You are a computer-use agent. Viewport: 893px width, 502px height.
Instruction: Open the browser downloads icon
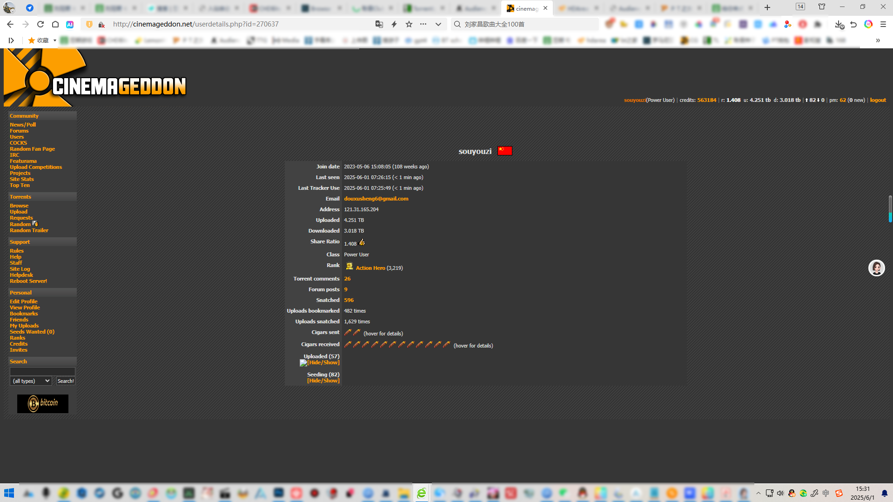839,24
